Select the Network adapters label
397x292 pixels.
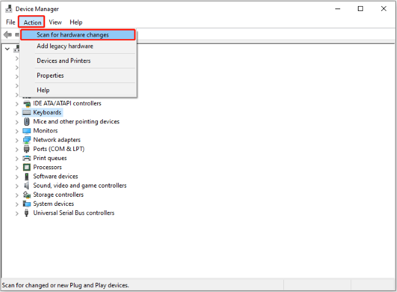point(57,140)
